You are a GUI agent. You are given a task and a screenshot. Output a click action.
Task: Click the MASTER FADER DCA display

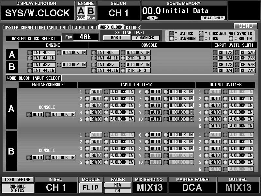(x=192, y=187)
